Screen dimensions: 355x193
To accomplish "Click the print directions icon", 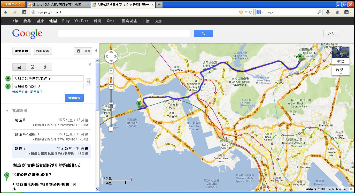I will (79, 51).
